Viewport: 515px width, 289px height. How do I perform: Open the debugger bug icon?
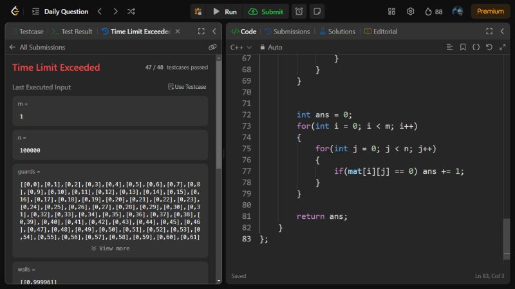point(198,12)
